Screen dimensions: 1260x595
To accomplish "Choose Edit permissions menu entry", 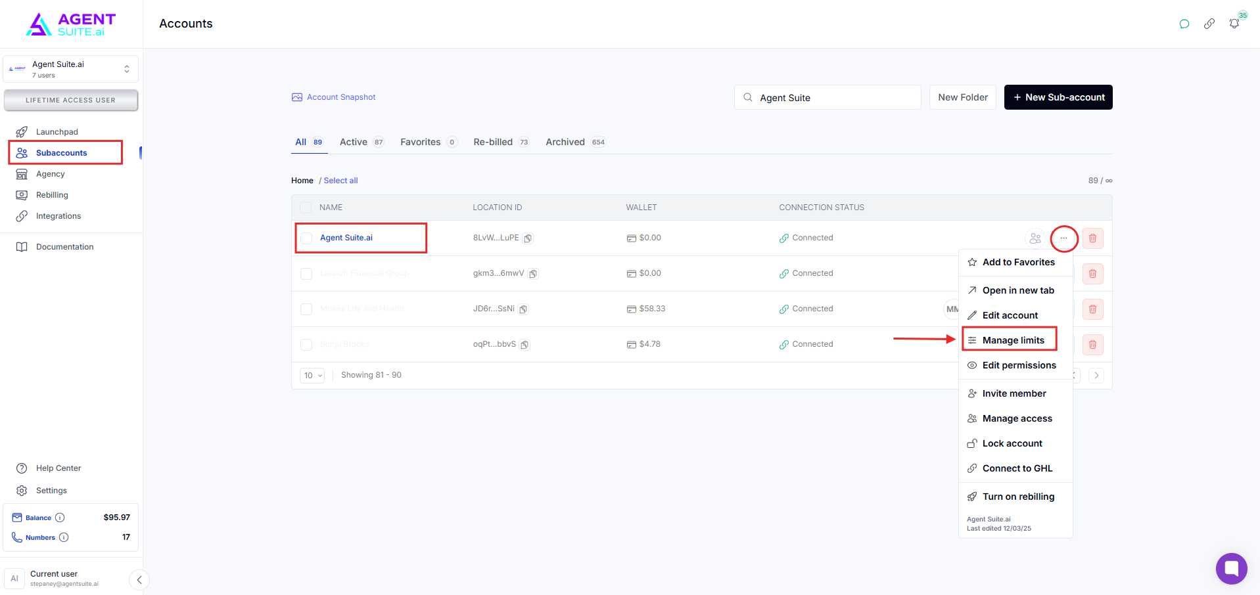I will (x=1016, y=365).
